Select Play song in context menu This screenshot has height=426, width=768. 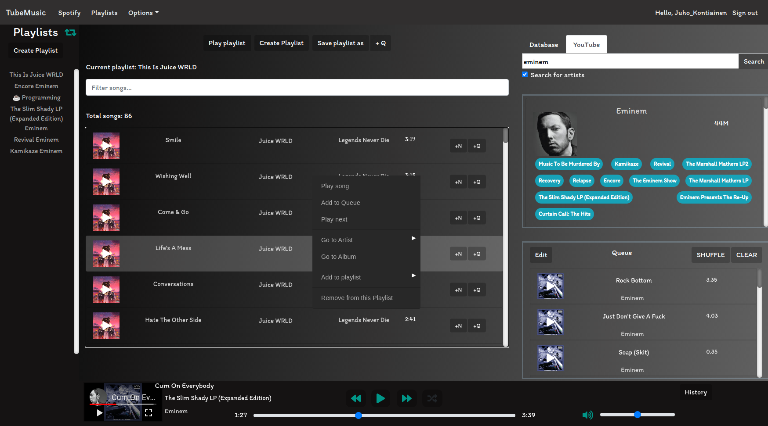click(x=366, y=186)
